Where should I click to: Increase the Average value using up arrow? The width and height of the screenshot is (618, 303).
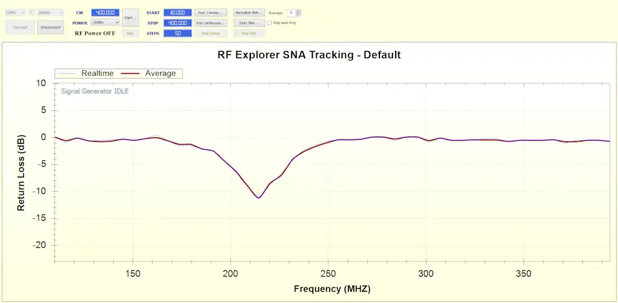298,10
